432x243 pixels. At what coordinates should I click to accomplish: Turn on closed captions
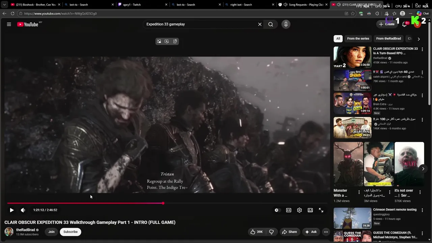(289, 210)
